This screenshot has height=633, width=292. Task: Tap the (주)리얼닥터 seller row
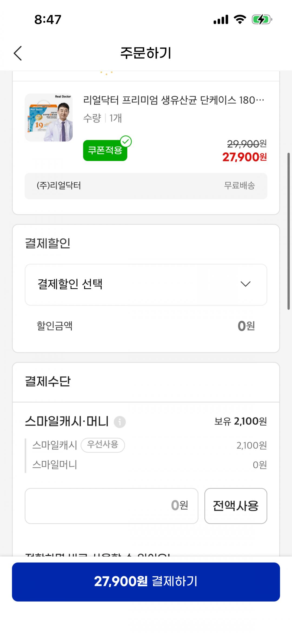[146, 186]
